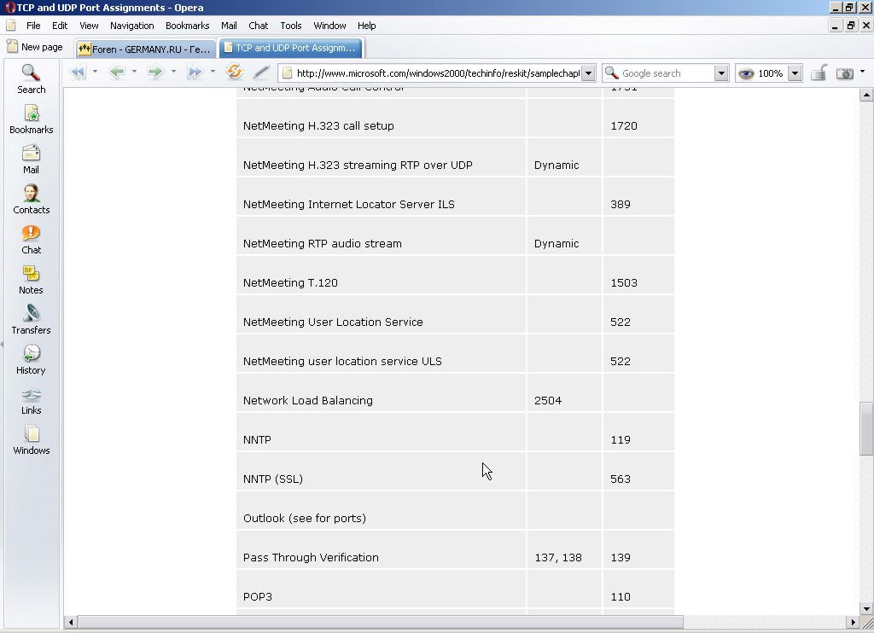Expand the Forward history dropdown arrow
This screenshot has height=633, width=874.
tap(173, 72)
